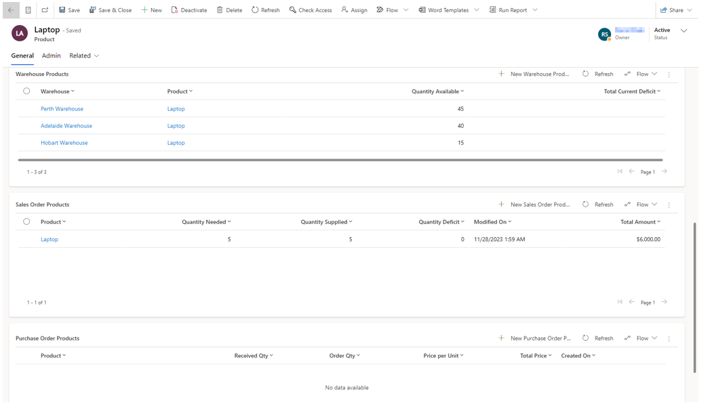Refresh the Warehouse Products subgrid
This screenshot has height=411, width=712.
(597, 74)
